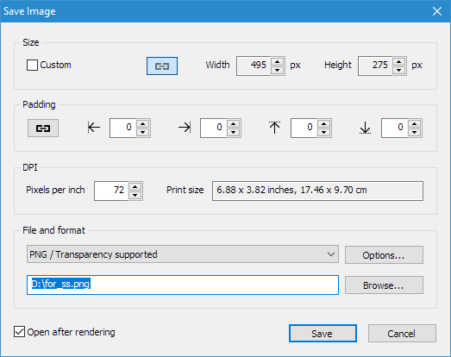Decrease left padding with down arrow
451x357 pixels.
(x=142, y=132)
